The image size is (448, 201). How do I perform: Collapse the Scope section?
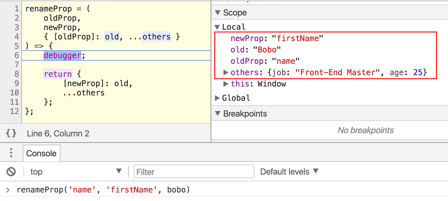pos(218,13)
